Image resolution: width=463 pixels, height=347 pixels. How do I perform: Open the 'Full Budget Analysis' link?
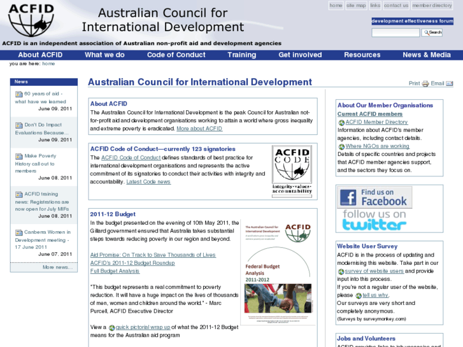pyautogui.click(x=115, y=271)
